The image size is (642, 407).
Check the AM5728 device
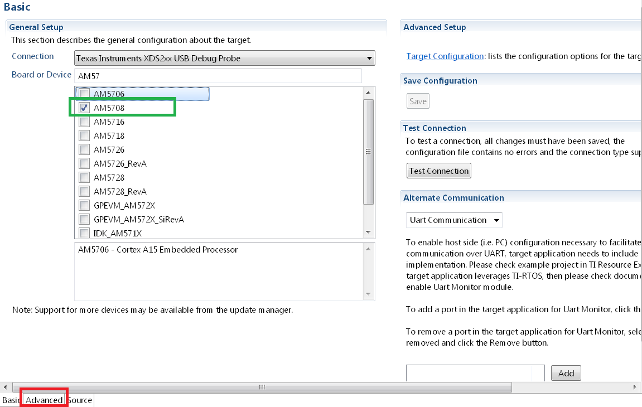tap(83, 177)
